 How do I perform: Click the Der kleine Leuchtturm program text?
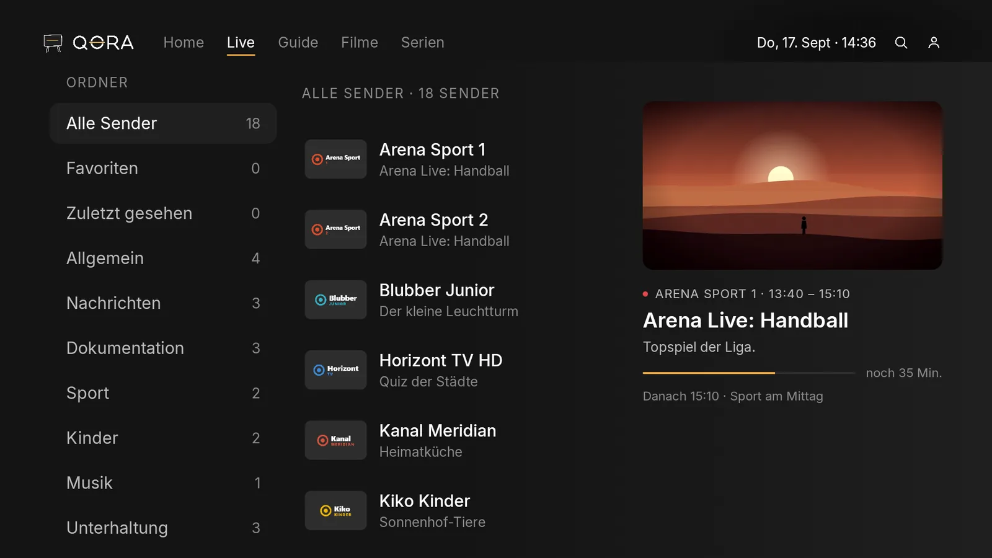pyautogui.click(x=449, y=311)
